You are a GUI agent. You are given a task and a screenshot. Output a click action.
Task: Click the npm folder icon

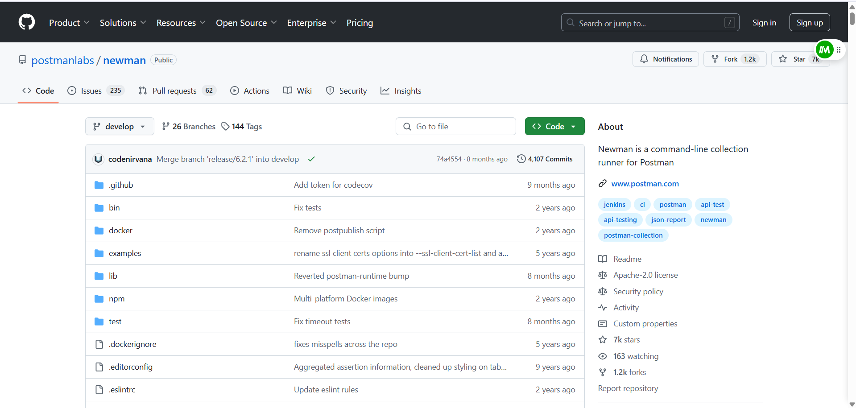point(99,299)
